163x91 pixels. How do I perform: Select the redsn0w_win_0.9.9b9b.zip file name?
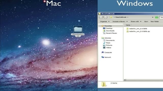pos(139,31)
